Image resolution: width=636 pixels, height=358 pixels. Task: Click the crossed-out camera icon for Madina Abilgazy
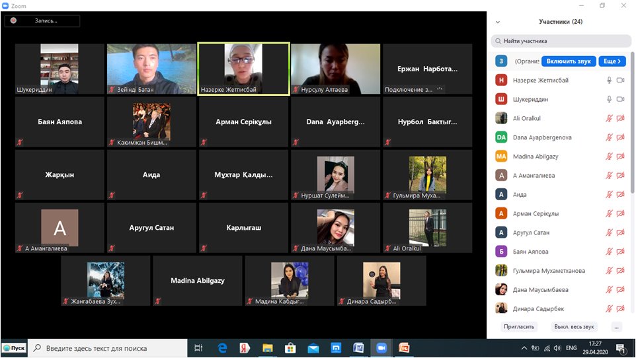[x=620, y=157]
